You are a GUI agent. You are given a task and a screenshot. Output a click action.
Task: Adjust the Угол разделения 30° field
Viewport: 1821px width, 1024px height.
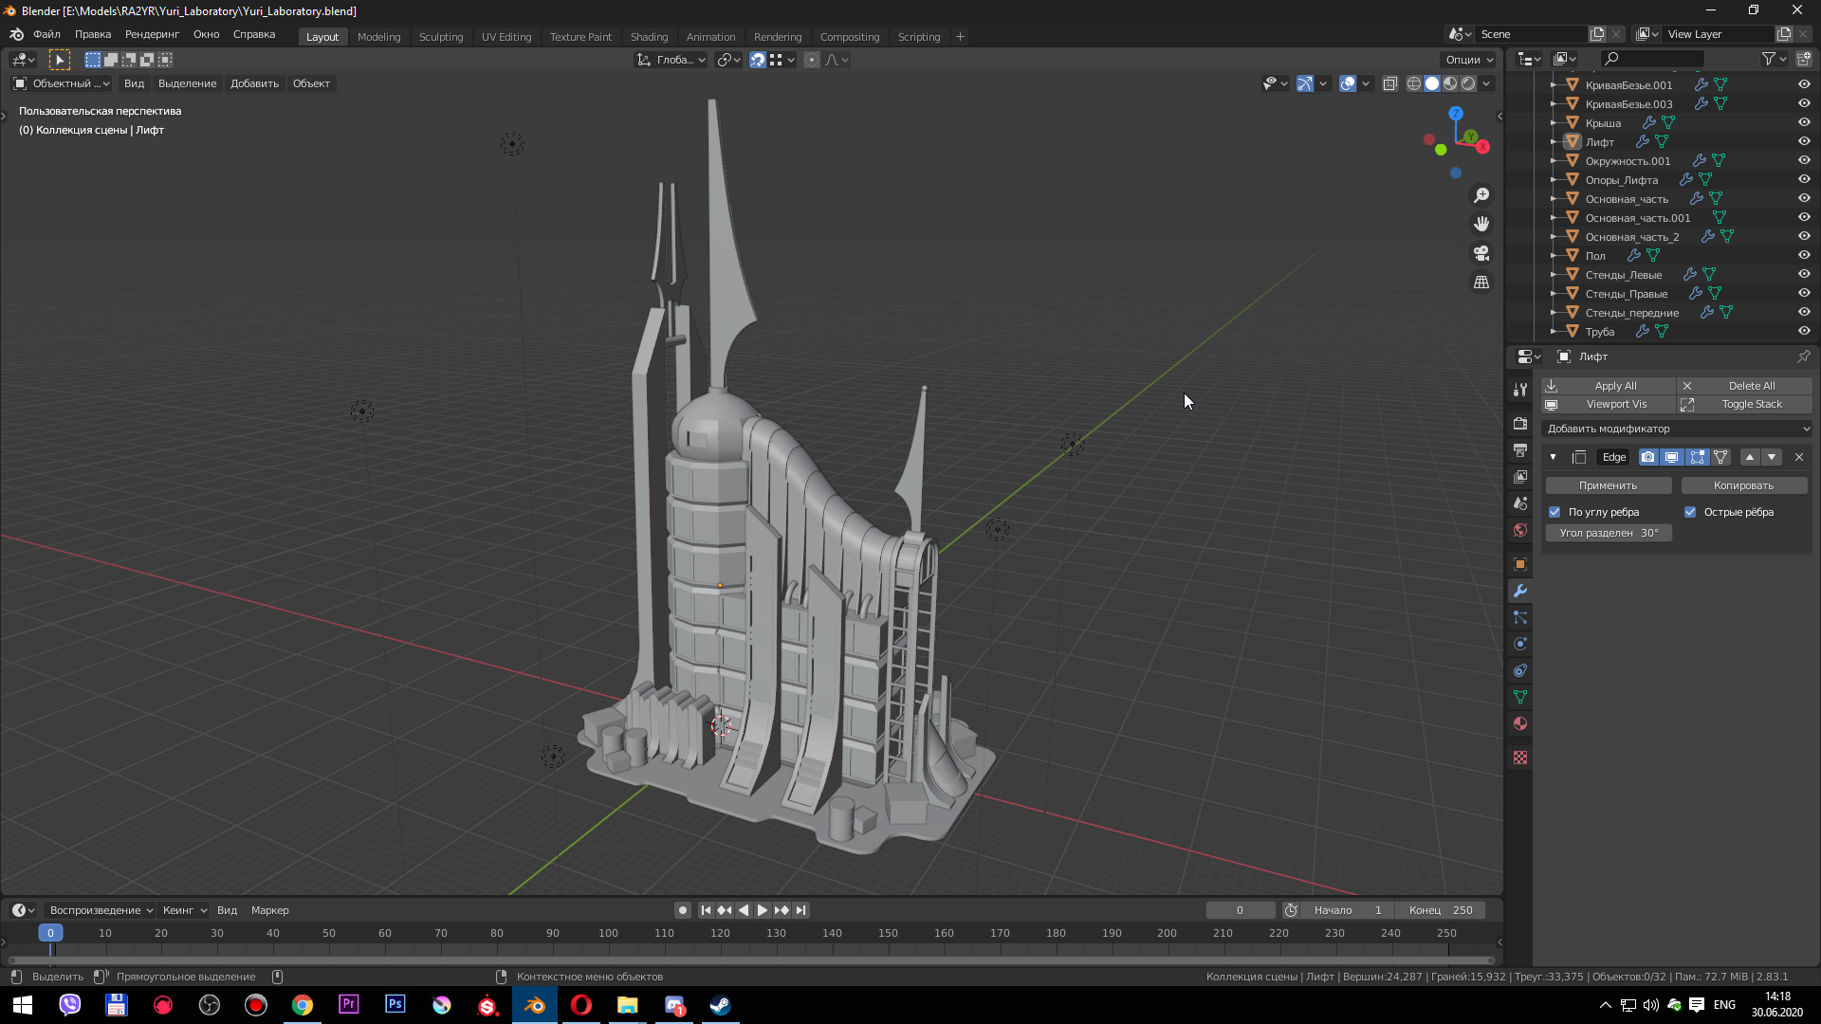point(1609,533)
